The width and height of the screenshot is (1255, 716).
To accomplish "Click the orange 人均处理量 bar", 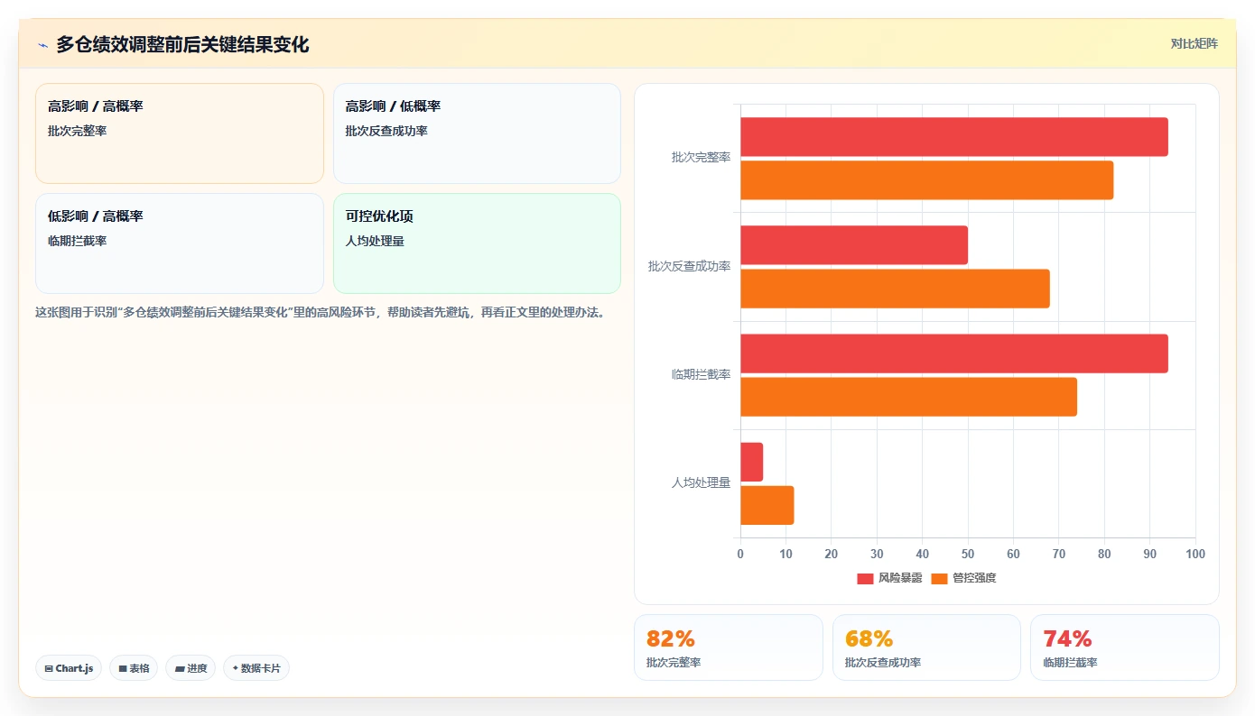I will (x=767, y=505).
